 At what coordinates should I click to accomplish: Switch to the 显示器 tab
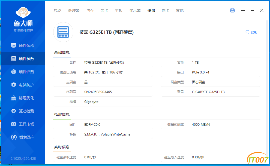coord(135,11)
